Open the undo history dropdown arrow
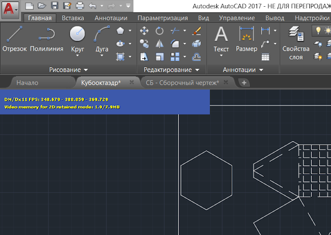 (102, 6)
